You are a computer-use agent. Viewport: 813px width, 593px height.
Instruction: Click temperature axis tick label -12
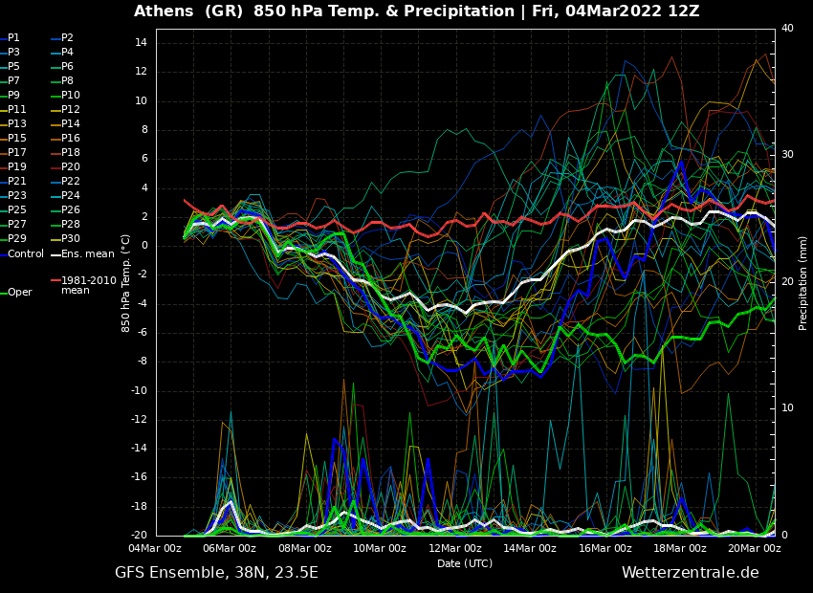[x=139, y=419]
